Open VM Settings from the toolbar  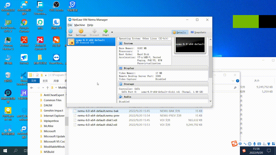(81, 32)
